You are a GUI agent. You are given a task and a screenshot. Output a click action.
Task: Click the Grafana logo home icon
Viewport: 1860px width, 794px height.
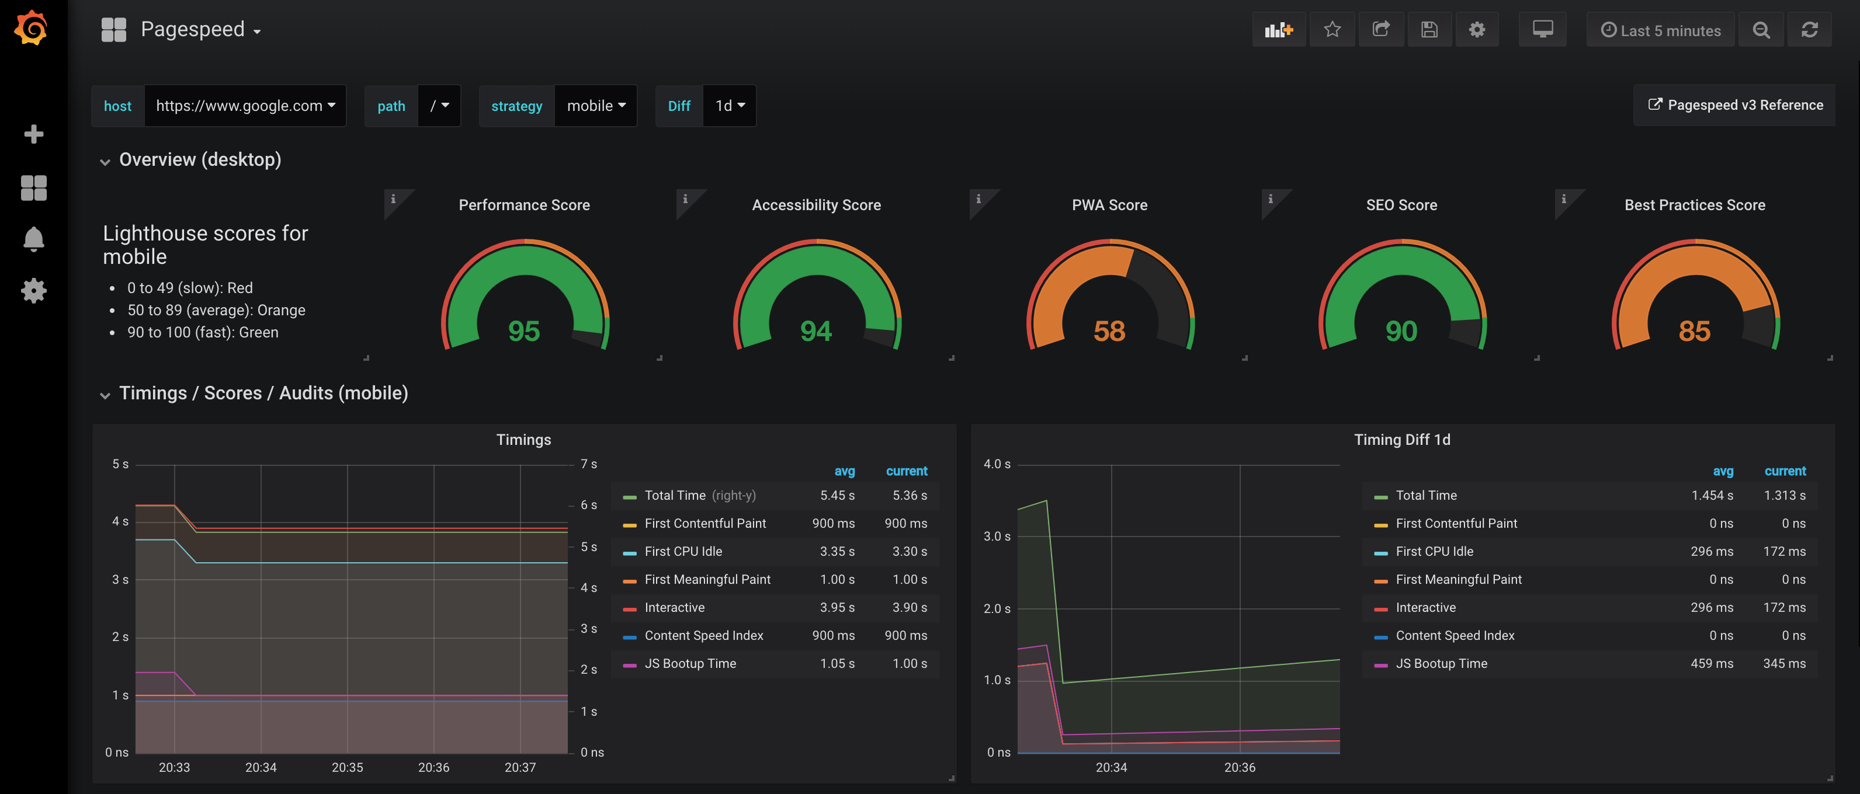click(32, 29)
